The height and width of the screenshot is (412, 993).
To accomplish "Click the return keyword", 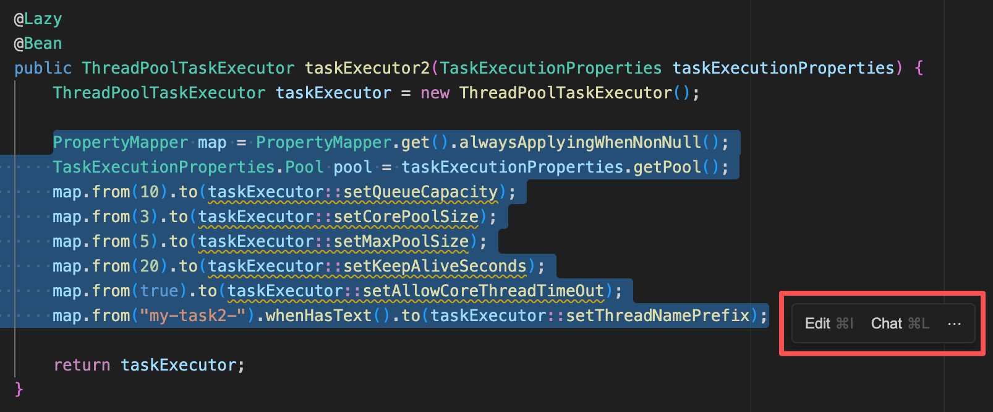I will 82,365.
